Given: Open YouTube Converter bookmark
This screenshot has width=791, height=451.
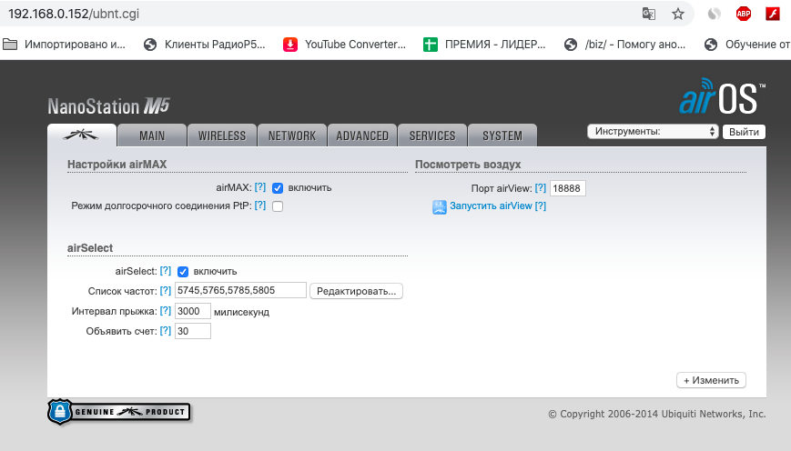Looking at the screenshot, I should pyautogui.click(x=345, y=45).
